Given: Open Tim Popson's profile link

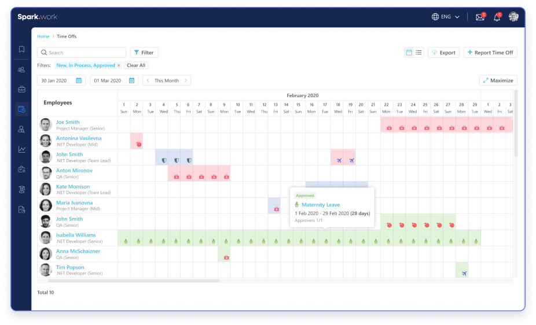Looking at the screenshot, I should [70, 267].
